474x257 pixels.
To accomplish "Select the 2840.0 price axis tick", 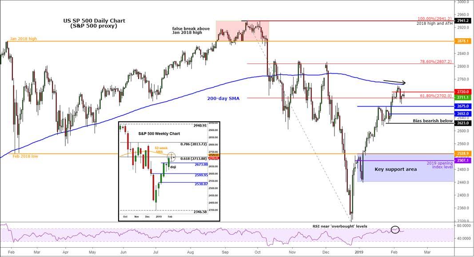I will point(463,54).
